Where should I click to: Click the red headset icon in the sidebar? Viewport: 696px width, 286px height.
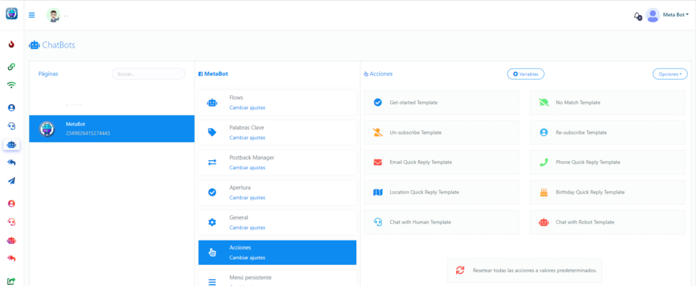tap(12, 221)
